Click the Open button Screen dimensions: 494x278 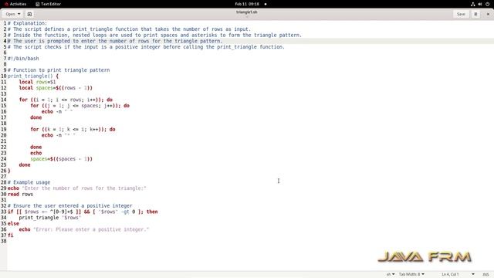10,14
